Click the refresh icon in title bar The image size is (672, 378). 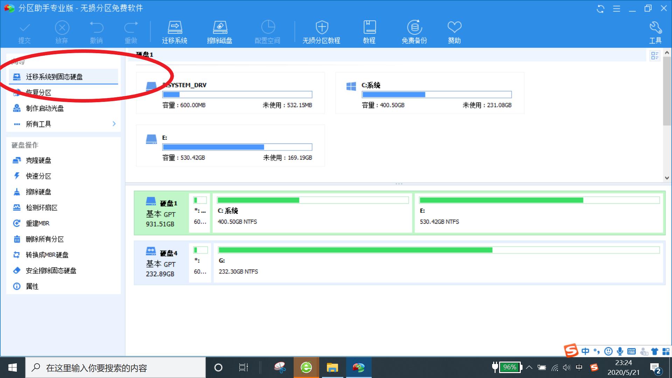click(x=601, y=9)
